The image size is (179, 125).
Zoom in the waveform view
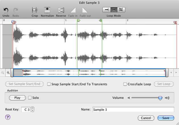8,73
